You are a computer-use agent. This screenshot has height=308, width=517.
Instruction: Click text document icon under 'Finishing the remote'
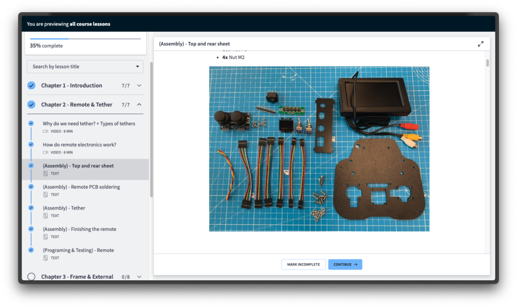point(45,237)
